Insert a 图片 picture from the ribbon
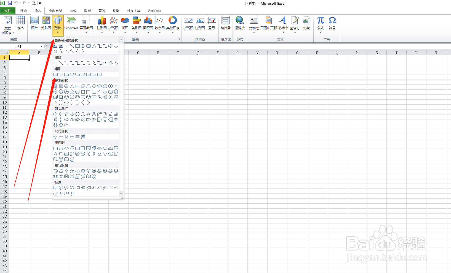 pos(34,23)
